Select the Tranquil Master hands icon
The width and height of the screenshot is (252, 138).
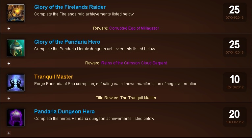[16, 83]
